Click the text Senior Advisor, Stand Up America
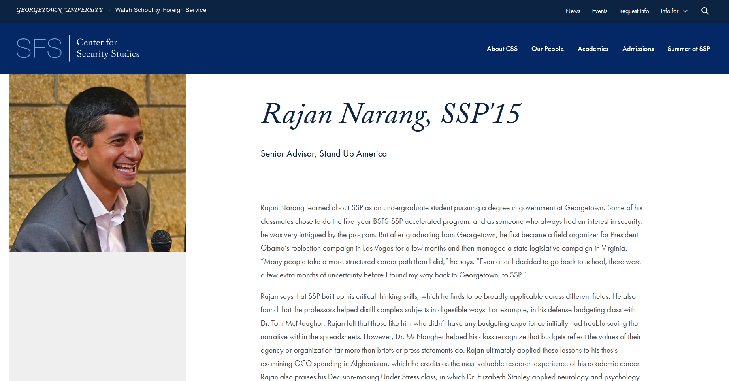The width and height of the screenshot is (729, 381). (x=324, y=154)
